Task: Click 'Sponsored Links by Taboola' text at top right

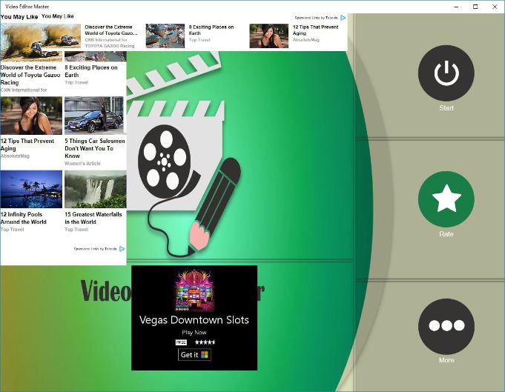Action: [x=316, y=18]
